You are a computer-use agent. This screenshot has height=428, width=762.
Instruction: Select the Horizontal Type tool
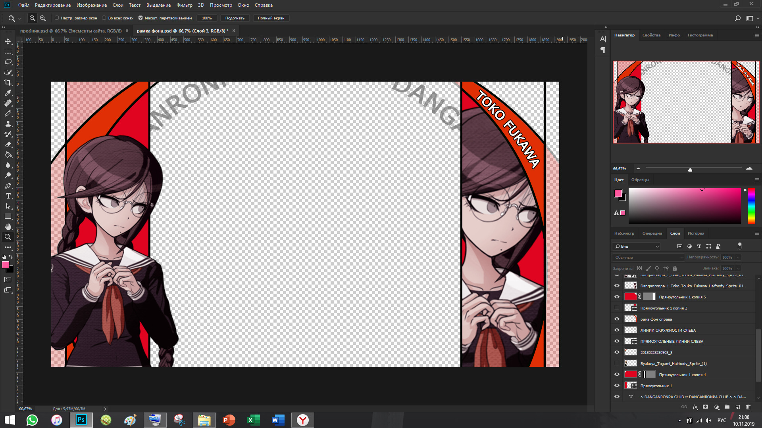point(8,196)
